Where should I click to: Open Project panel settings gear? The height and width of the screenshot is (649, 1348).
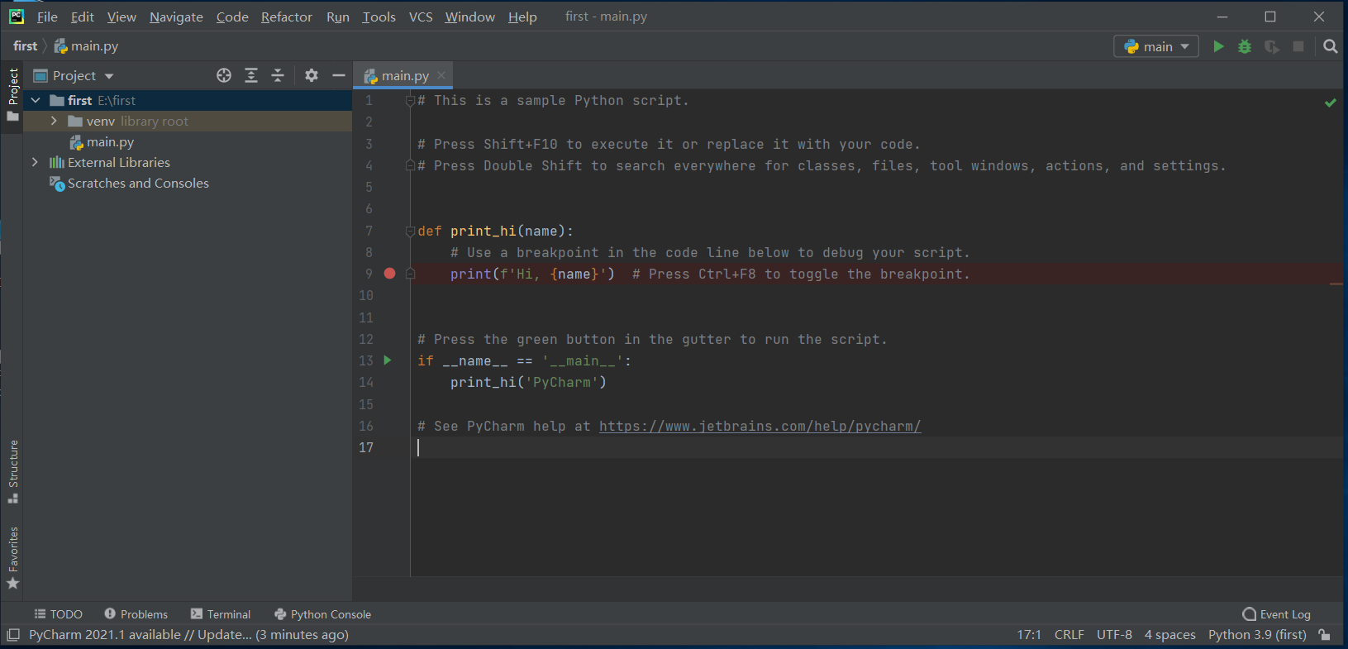click(311, 75)
